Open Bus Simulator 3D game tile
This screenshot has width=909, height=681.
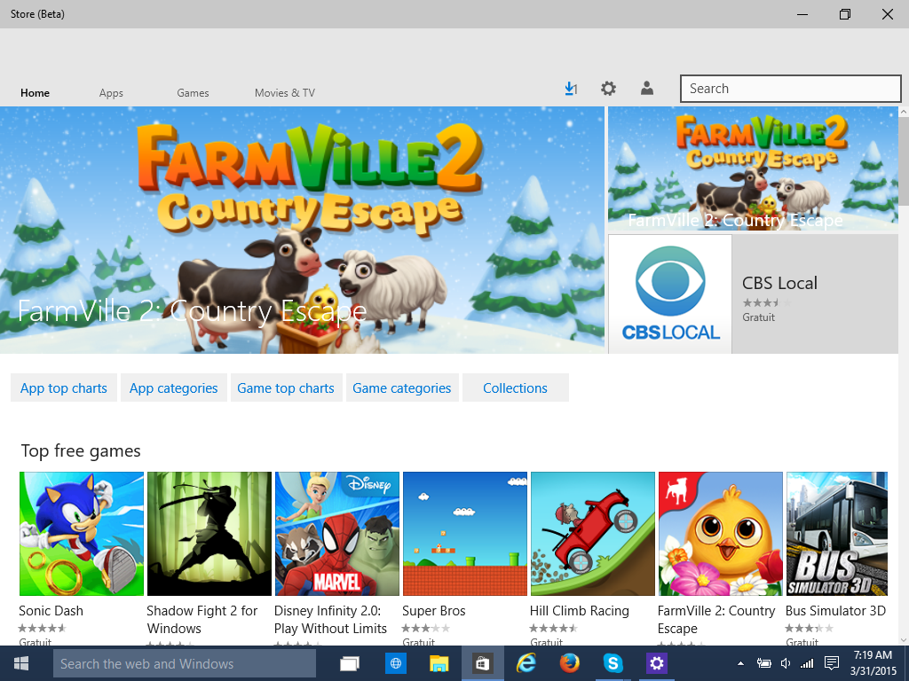(837, 533)
